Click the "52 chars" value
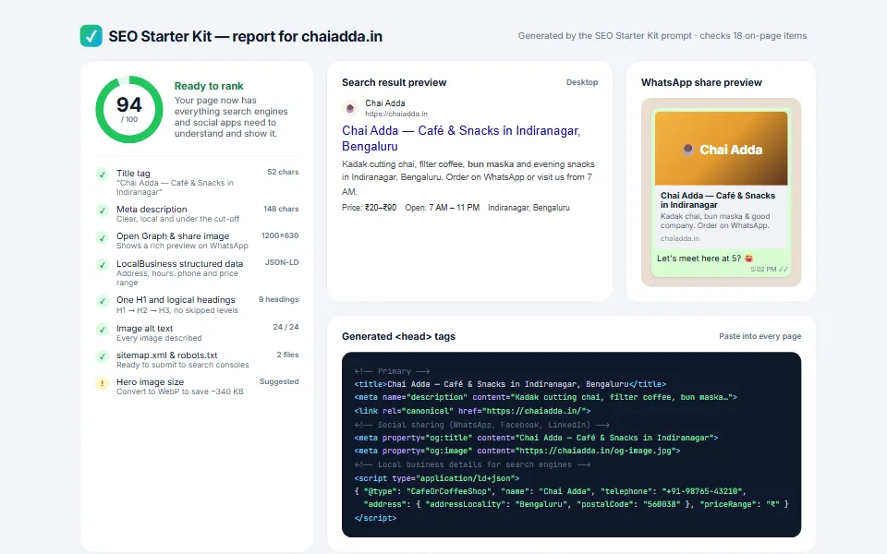887x554 pixels. click(x=283, y=172)
